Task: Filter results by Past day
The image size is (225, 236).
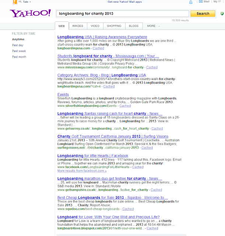Action: [18, 45]
